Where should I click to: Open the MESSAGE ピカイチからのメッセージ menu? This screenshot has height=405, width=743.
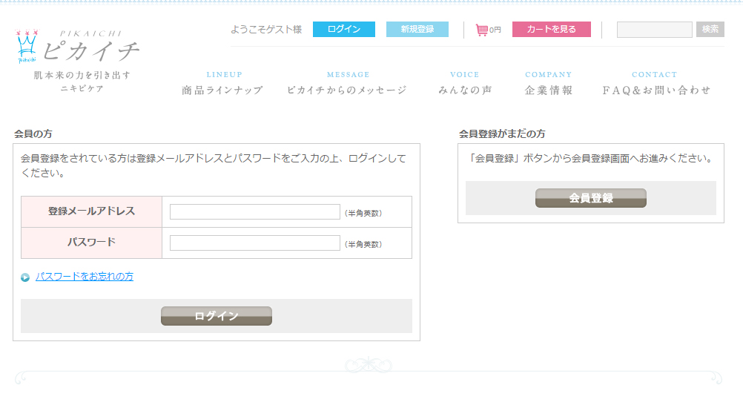tap(347, 84)
